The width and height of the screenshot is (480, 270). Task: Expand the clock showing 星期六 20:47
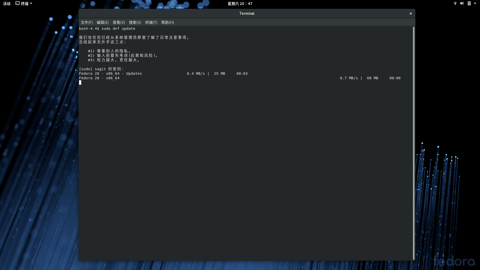pyautogui.click(x=240, y=3)
